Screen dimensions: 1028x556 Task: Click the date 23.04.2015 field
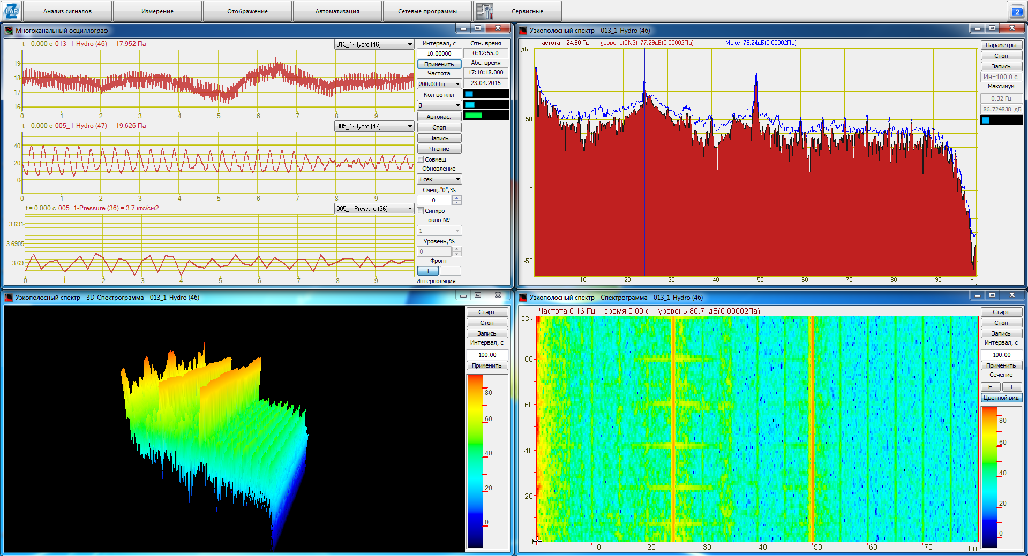tap(486, 83)
